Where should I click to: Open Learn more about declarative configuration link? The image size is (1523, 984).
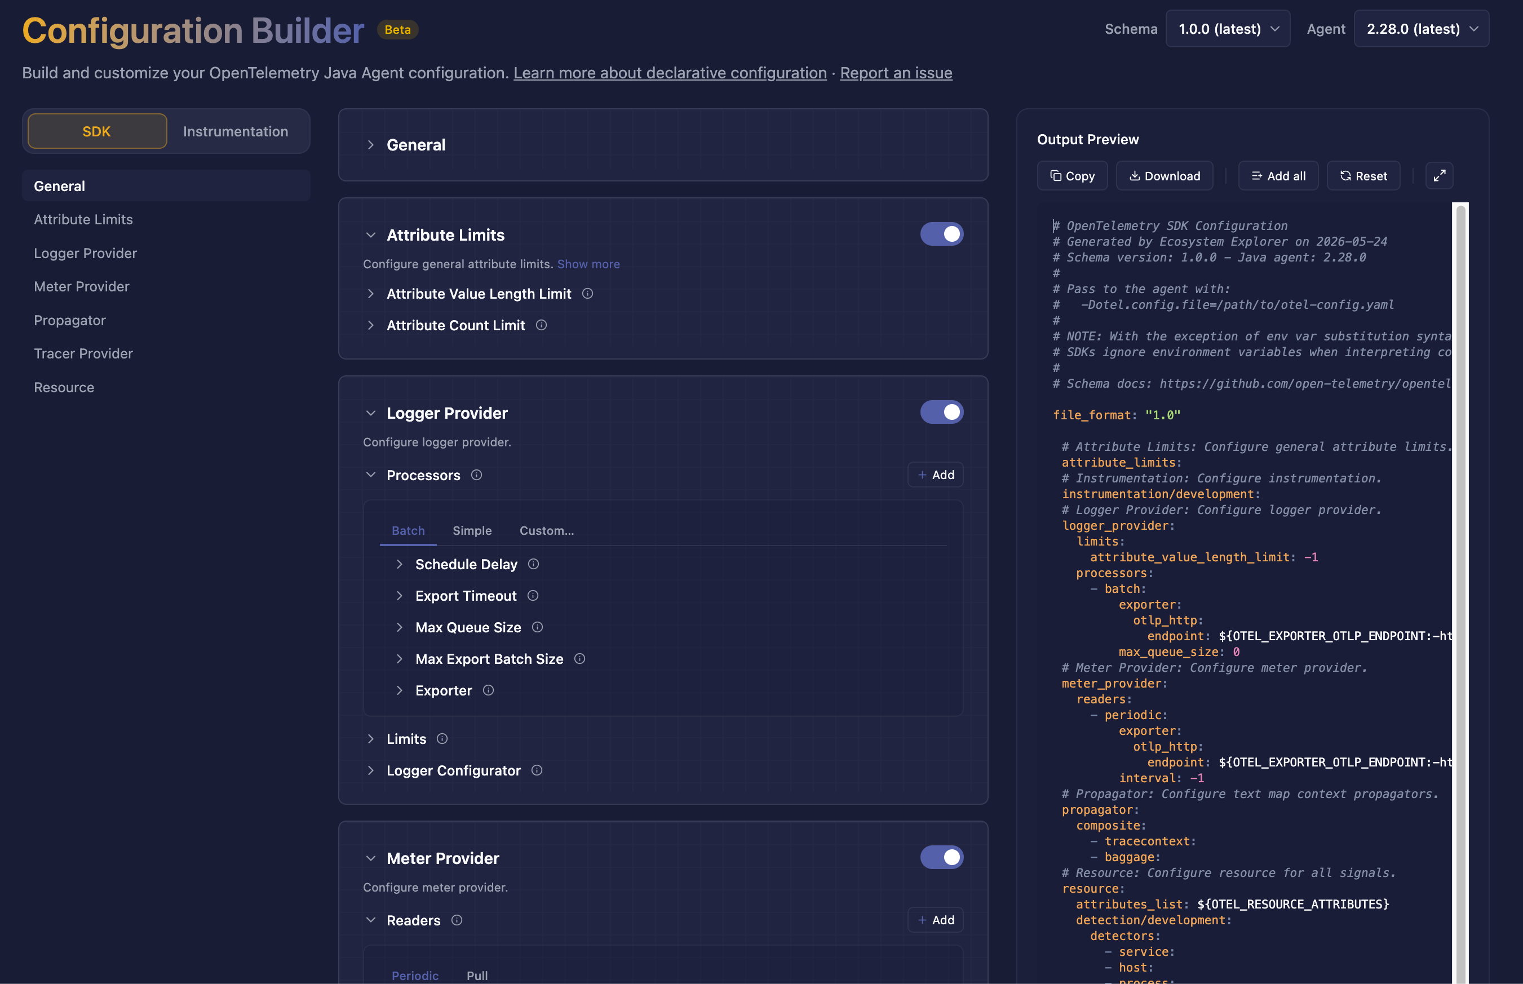click(670, 73)
